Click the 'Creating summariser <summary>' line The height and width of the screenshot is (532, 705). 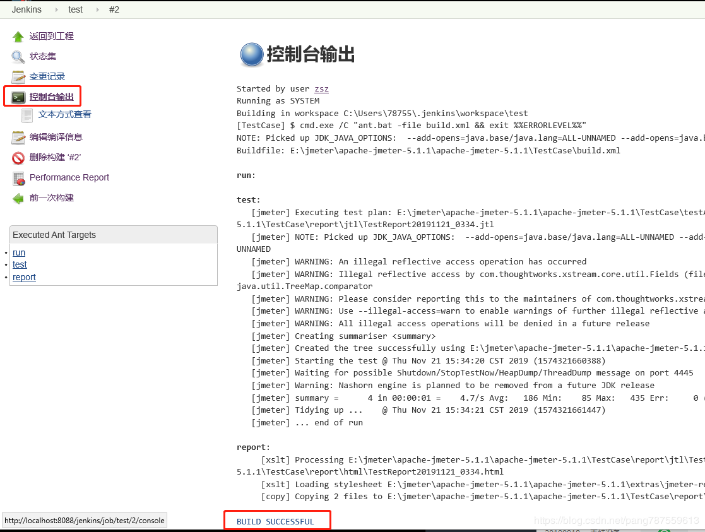pos(343,336)
